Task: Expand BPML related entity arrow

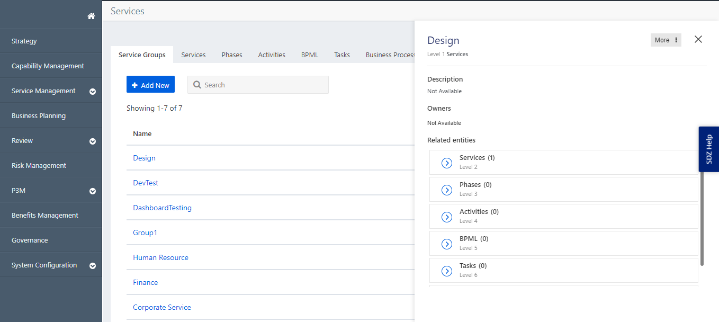Action: pos(447,244)
